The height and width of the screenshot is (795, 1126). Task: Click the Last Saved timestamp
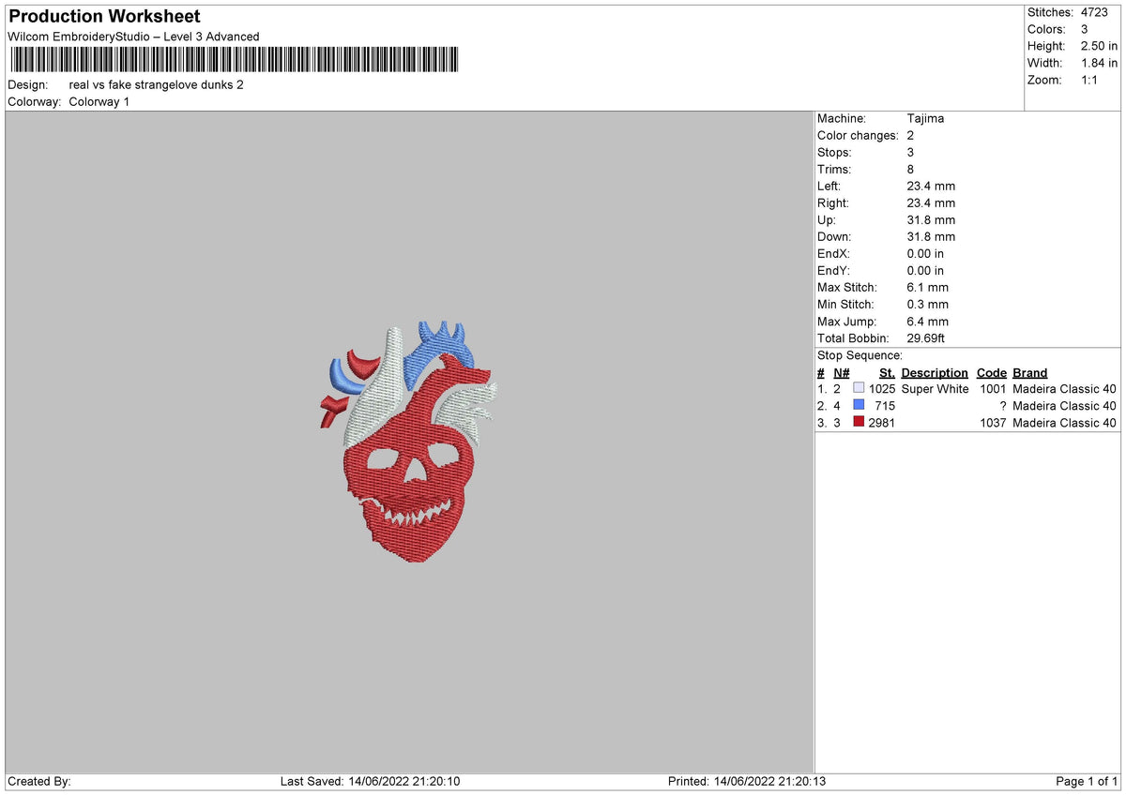370,781
